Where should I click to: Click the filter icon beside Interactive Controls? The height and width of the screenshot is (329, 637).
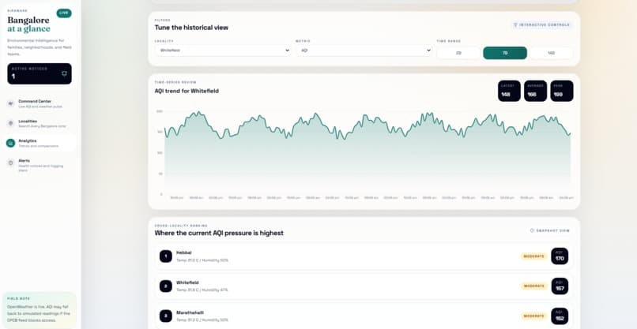coord(515,24)
